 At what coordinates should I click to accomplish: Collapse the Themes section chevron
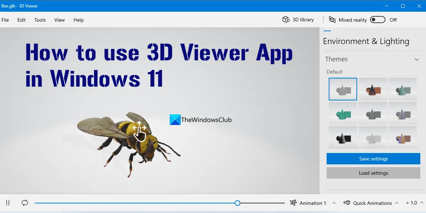pyautogui.click(x=417, y=59)
